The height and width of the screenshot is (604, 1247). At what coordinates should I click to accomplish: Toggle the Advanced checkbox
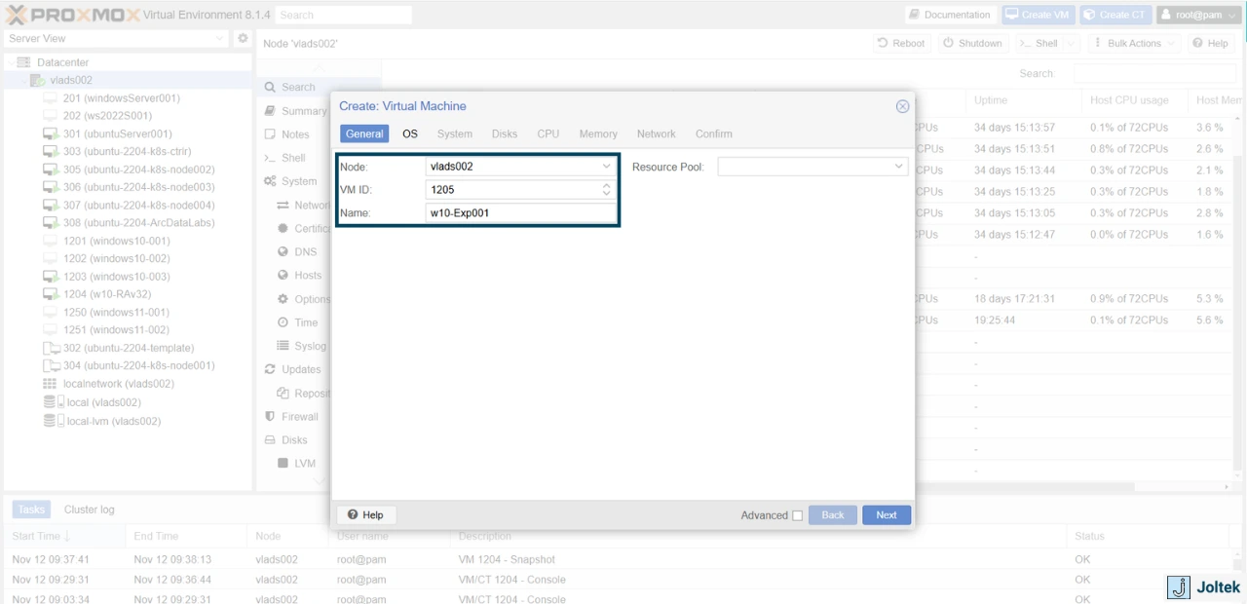pyautogui.click(x=798, y=515)
